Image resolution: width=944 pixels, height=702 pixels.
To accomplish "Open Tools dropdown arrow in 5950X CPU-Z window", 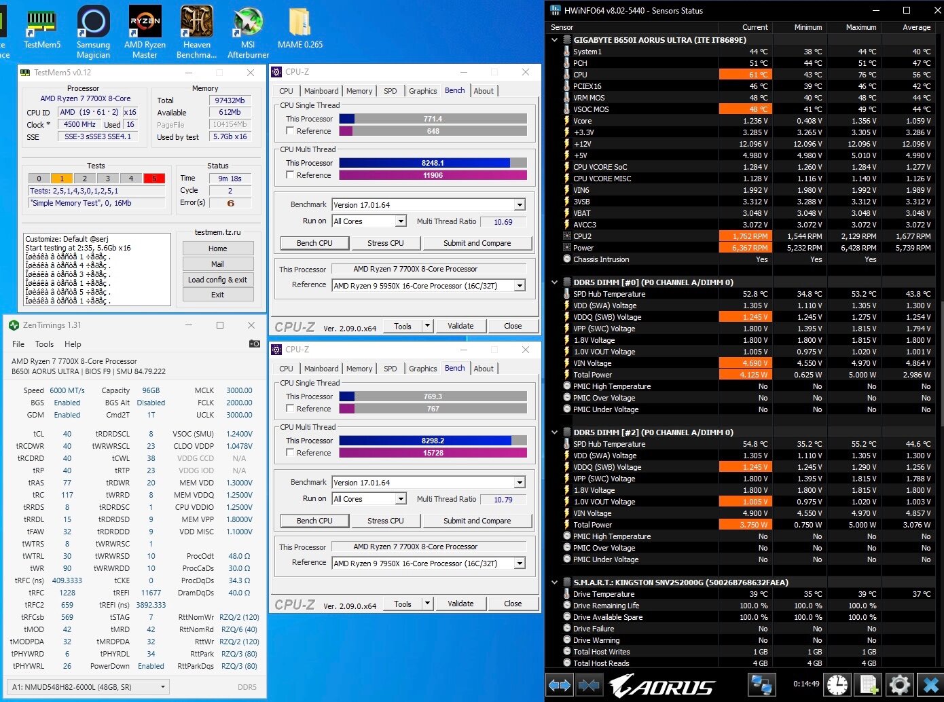I will point(427,326).
